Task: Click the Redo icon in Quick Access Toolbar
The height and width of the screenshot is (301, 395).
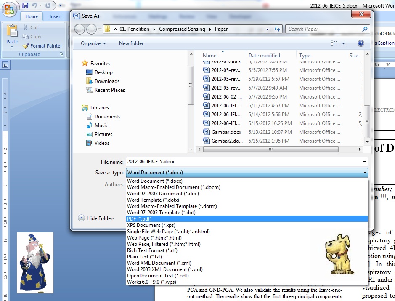Action: coord(48,5)
